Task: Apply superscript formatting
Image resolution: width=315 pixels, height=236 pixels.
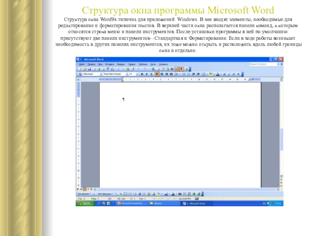Action: pyautogui.click(x=233, y=74)
